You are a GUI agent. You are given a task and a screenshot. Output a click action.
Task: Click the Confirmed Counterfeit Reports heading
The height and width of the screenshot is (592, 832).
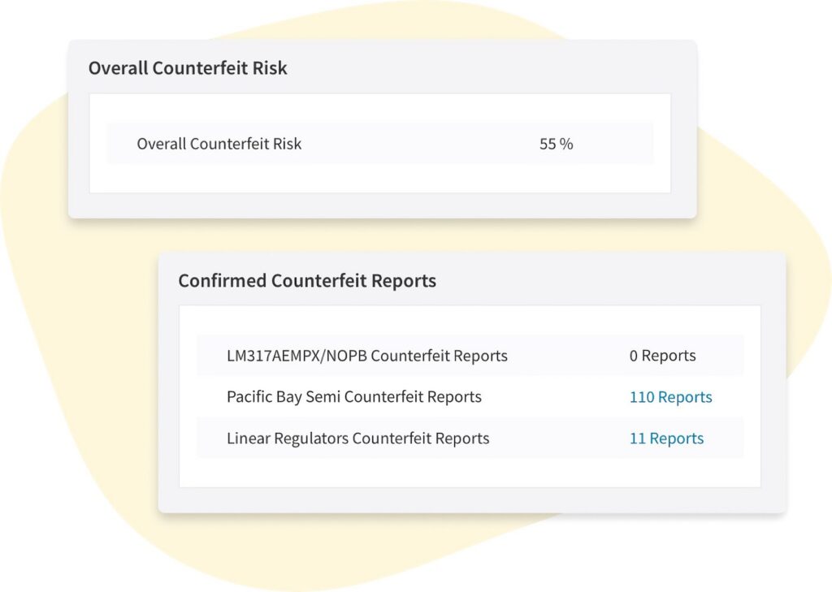(x=307, y=281)
